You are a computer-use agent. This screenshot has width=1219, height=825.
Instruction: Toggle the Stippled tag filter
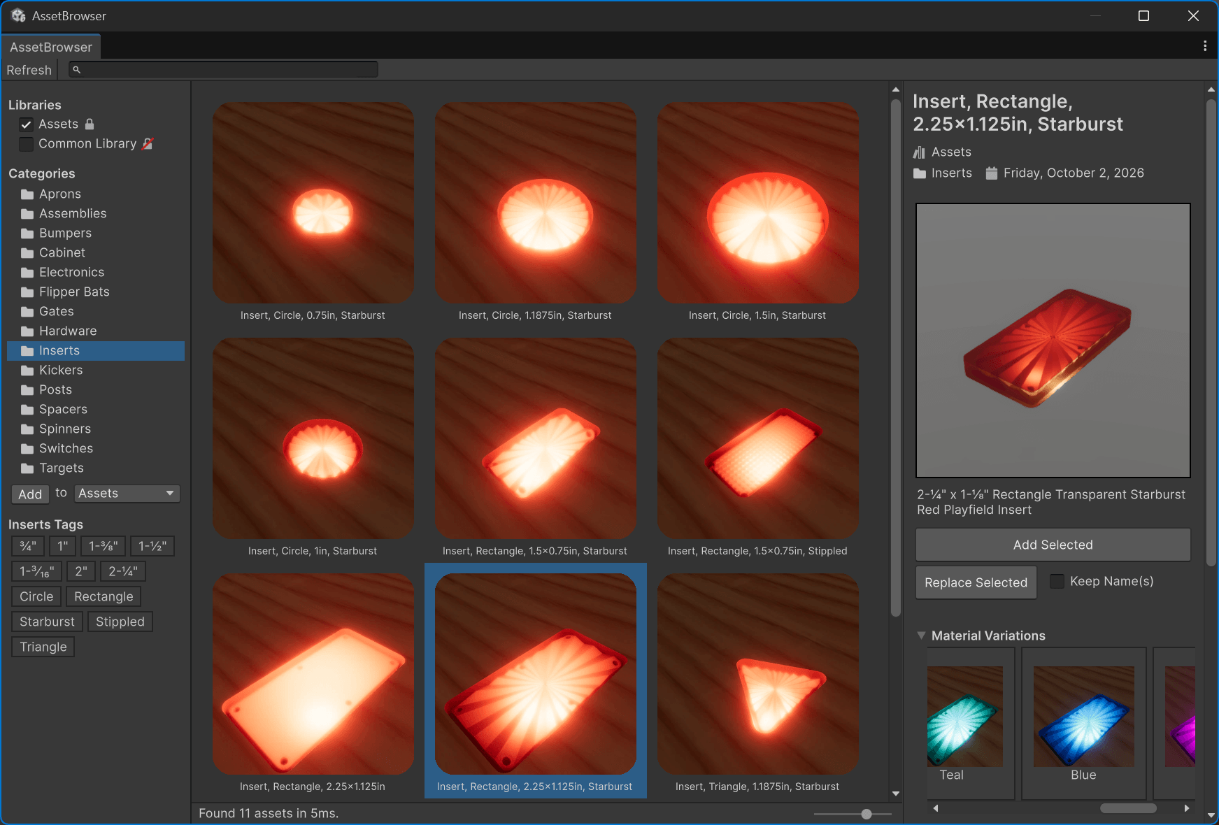pos(120,622)
